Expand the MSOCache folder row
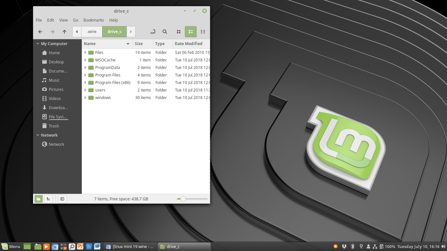 coord(85,60)
